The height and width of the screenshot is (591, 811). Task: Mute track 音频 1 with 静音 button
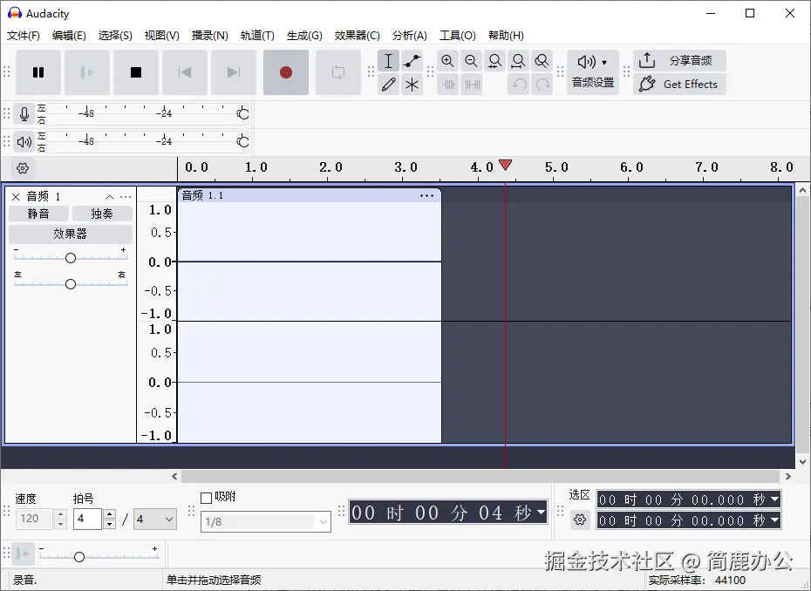point(38,213)
